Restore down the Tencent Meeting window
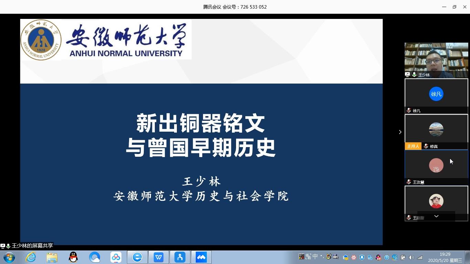This screenshot has height=264, width=470. click(454, 7)
